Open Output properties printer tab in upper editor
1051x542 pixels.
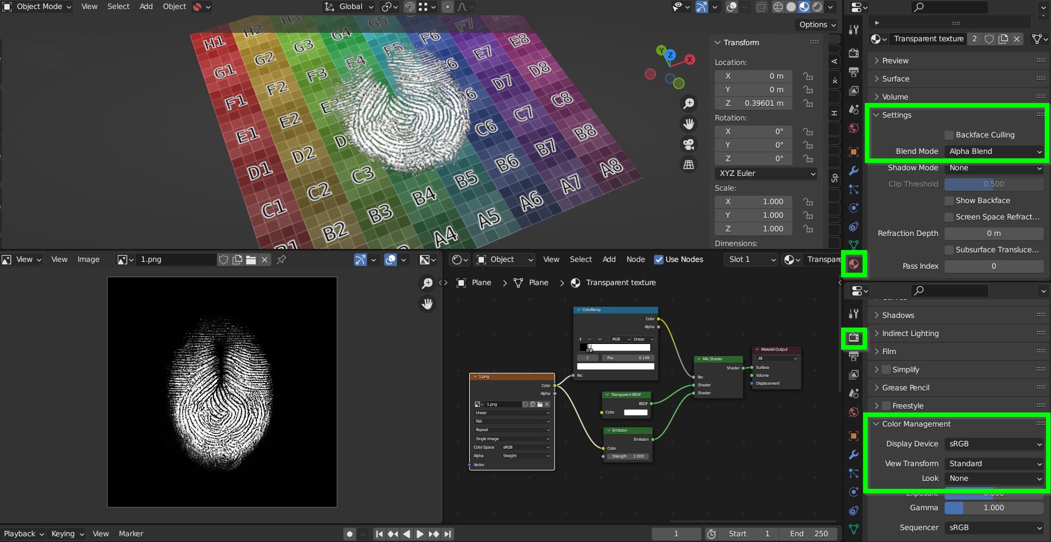coord(854,72)
